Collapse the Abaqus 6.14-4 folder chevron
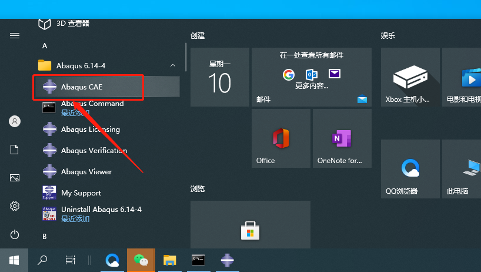 [173, 65]
